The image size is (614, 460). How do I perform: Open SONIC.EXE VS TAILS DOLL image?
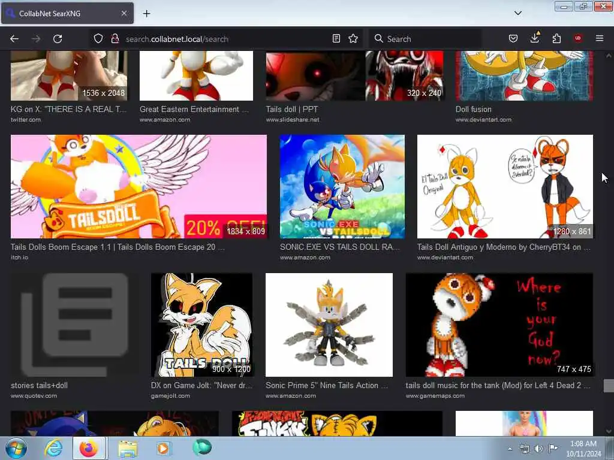point(342,187)
